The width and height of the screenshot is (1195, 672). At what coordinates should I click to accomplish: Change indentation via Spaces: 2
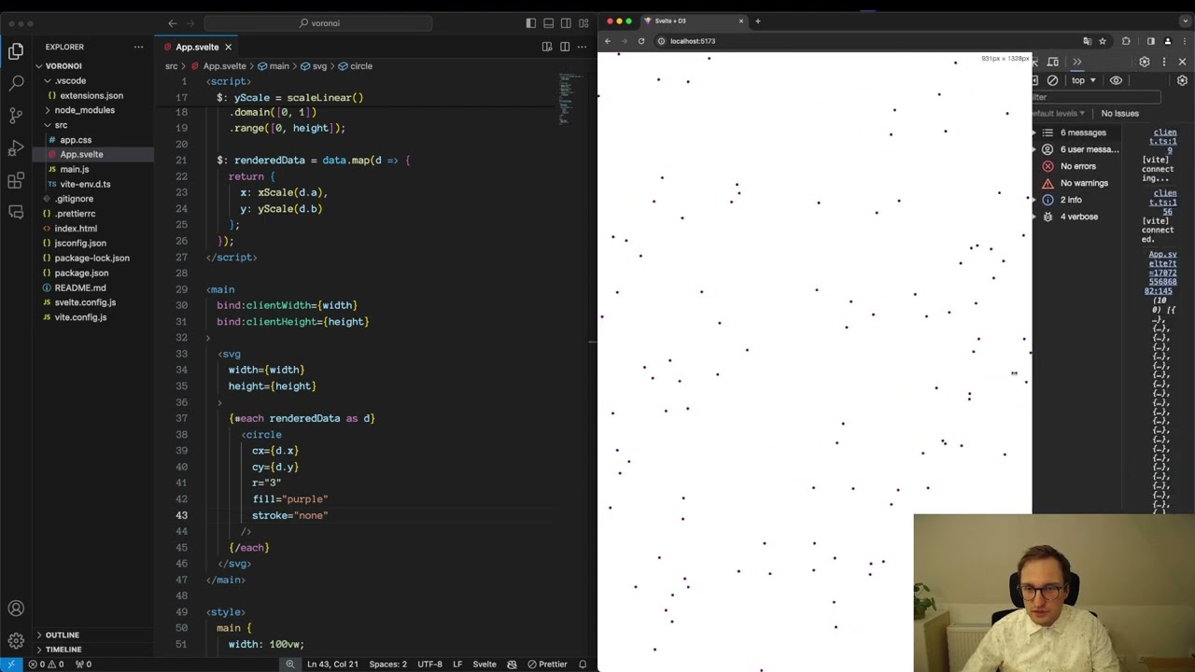coord(387,665)
